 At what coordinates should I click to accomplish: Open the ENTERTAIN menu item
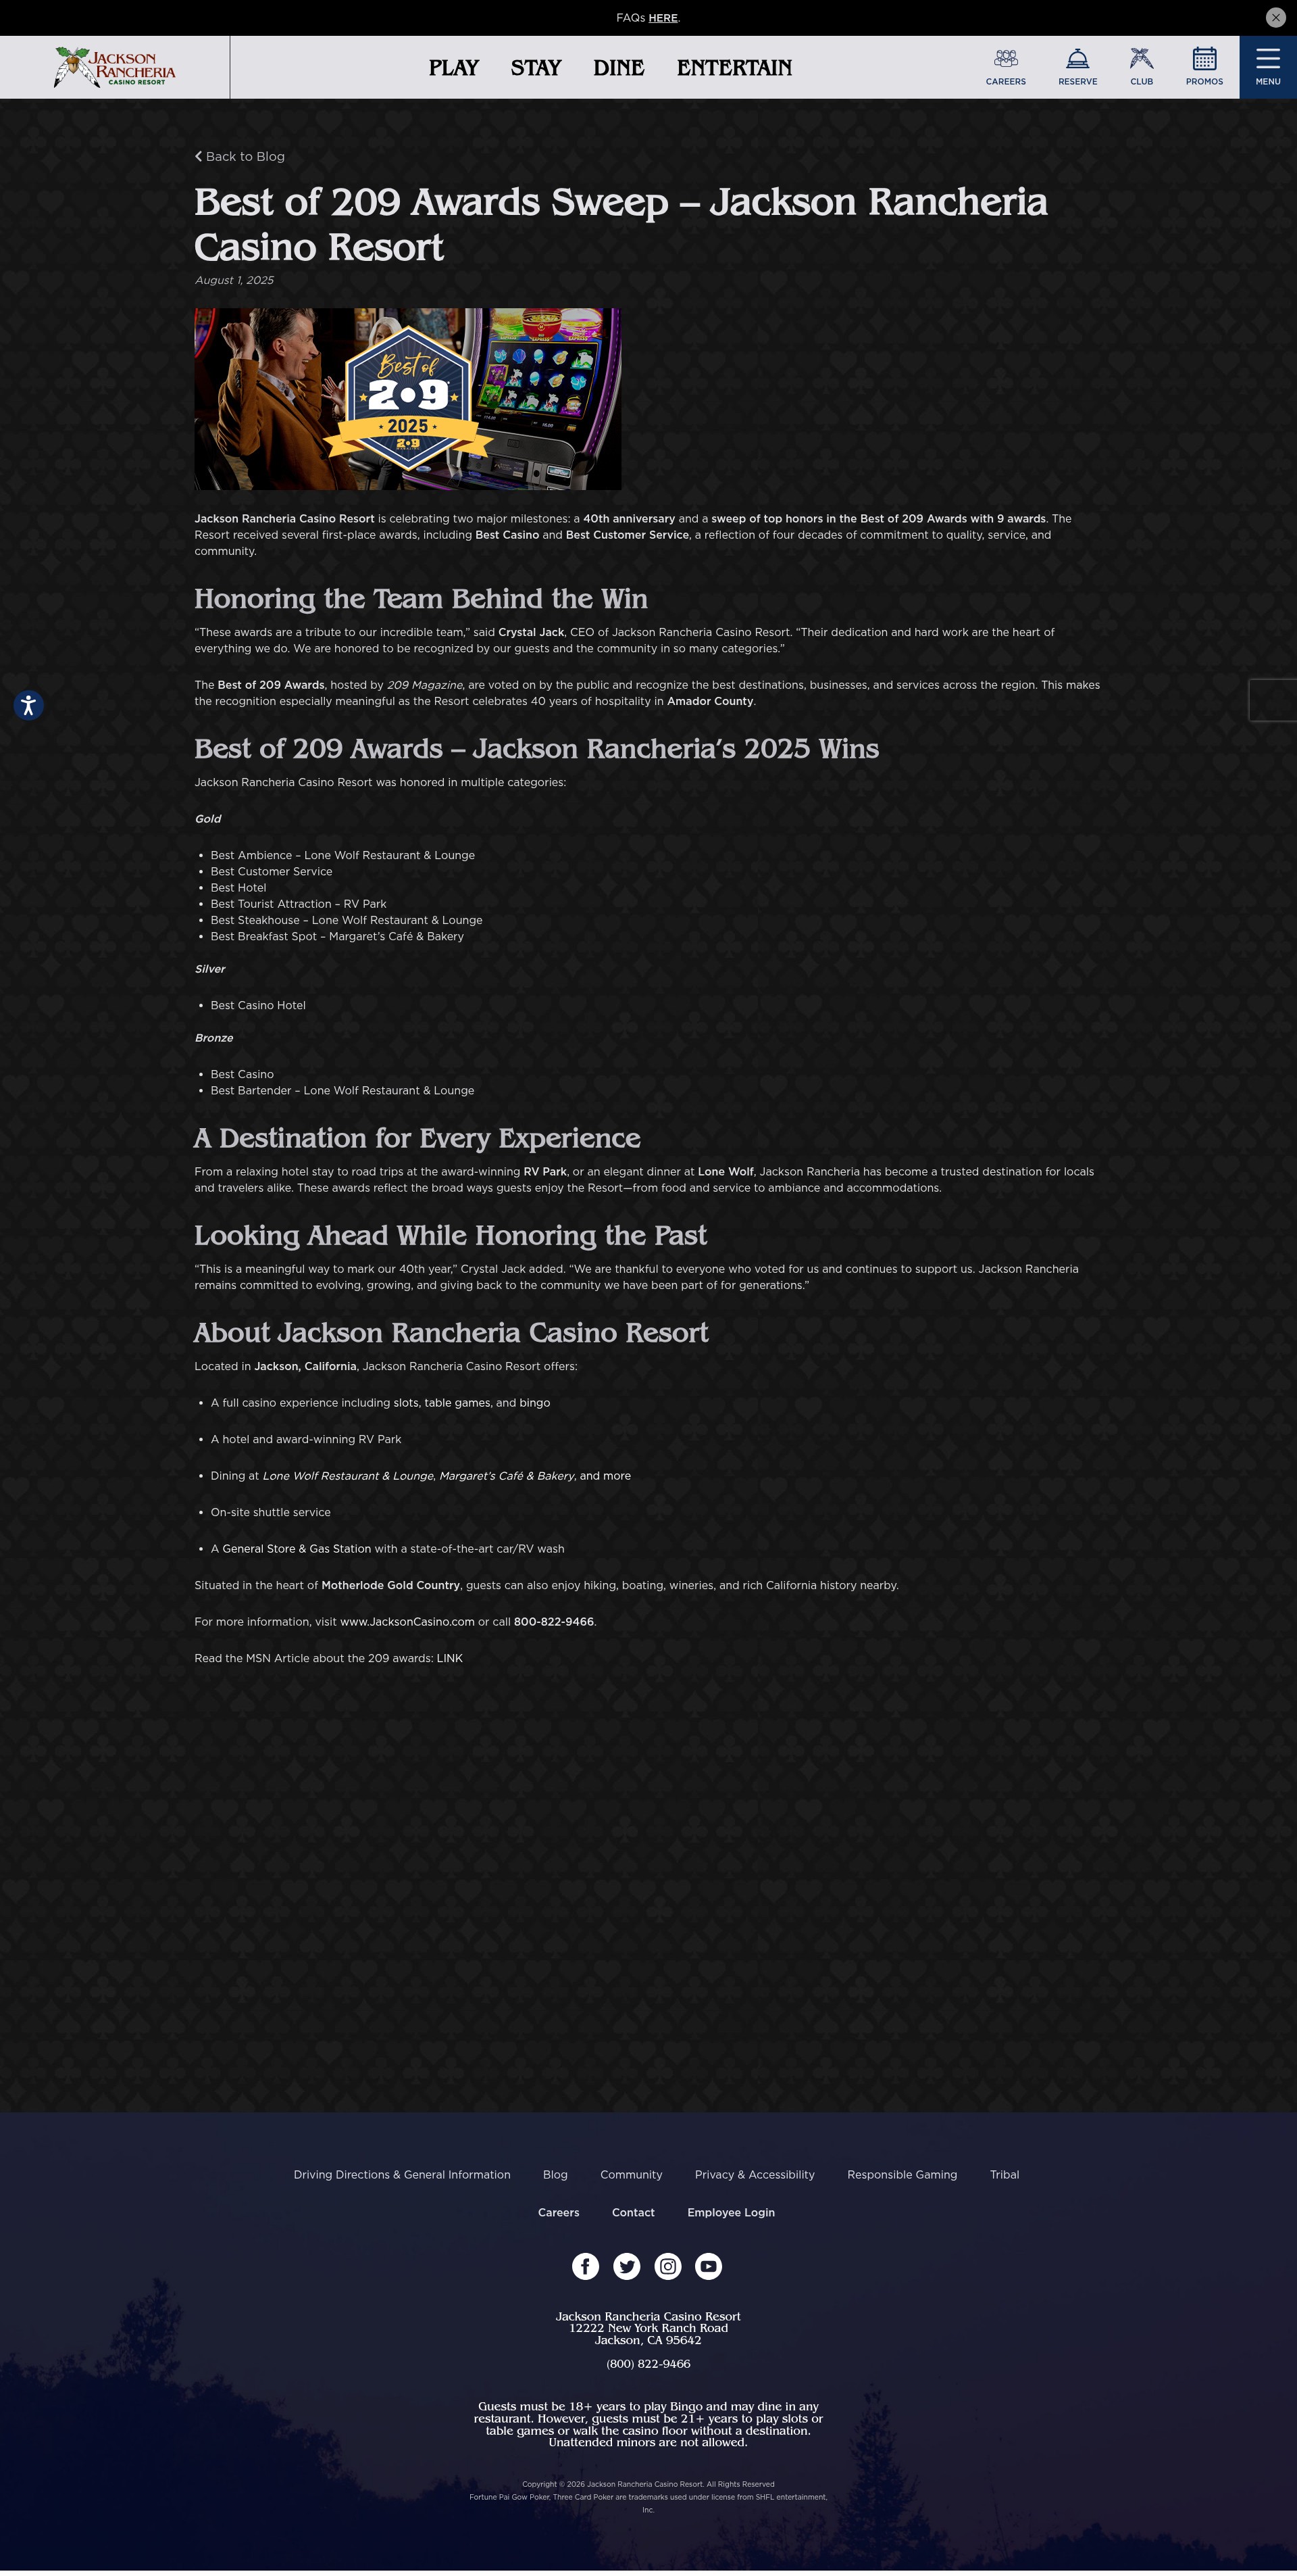(734, 67)
